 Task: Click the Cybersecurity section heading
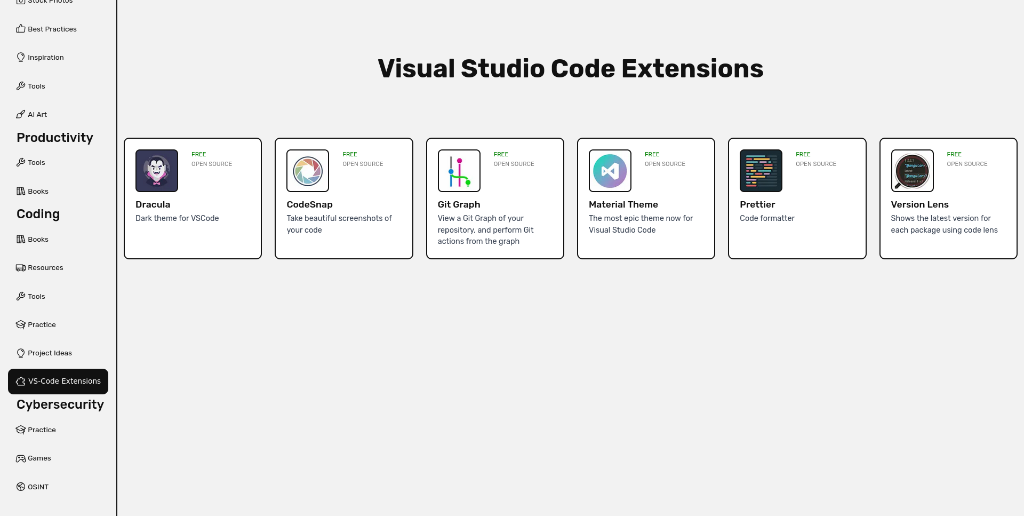tap(60, 404)
